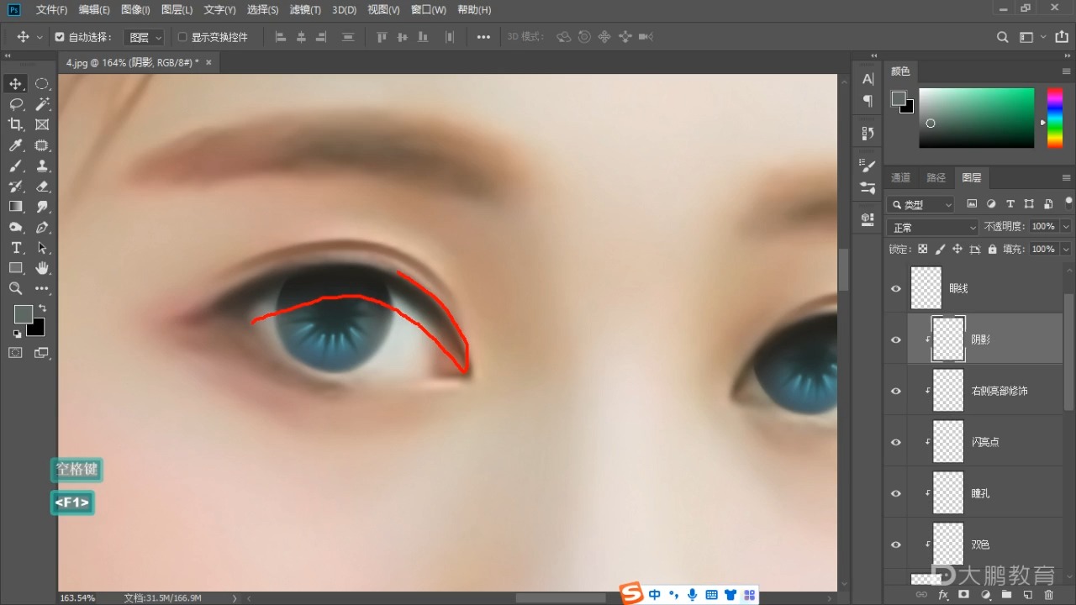Hide the 双色 layer
This screenshot has width=1076, height=605.
896,545
